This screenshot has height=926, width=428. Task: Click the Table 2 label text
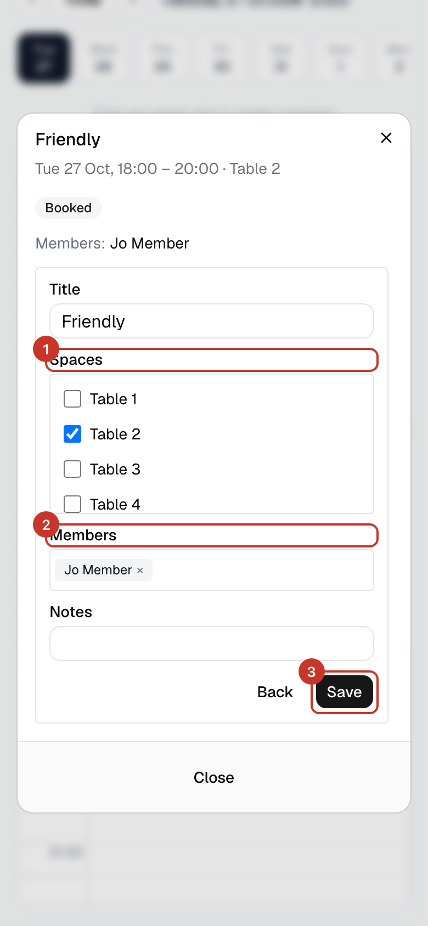(115, 434)
